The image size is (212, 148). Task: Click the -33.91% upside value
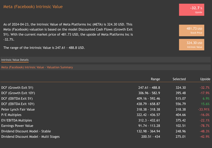[204, 109]
